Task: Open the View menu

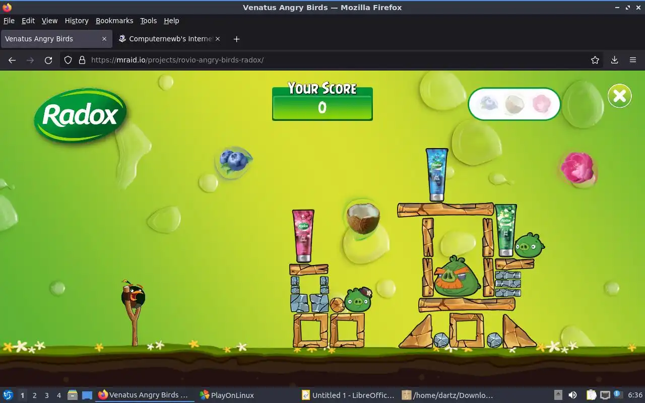Action: pyautogui.click(x=49, y=21)
